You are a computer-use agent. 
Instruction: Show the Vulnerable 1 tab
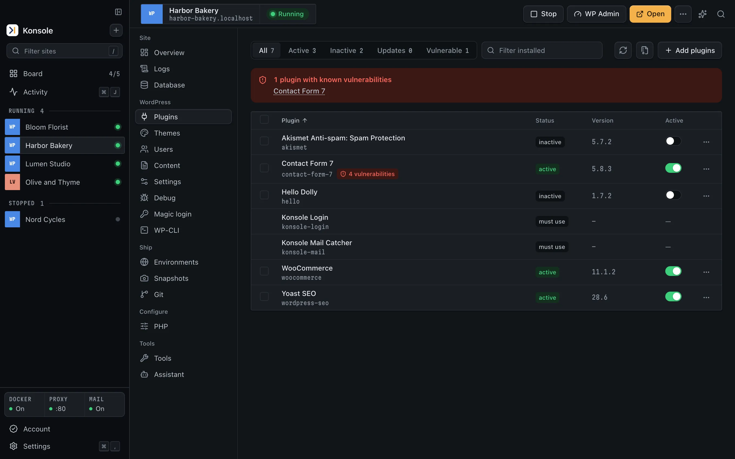(447, 50)
